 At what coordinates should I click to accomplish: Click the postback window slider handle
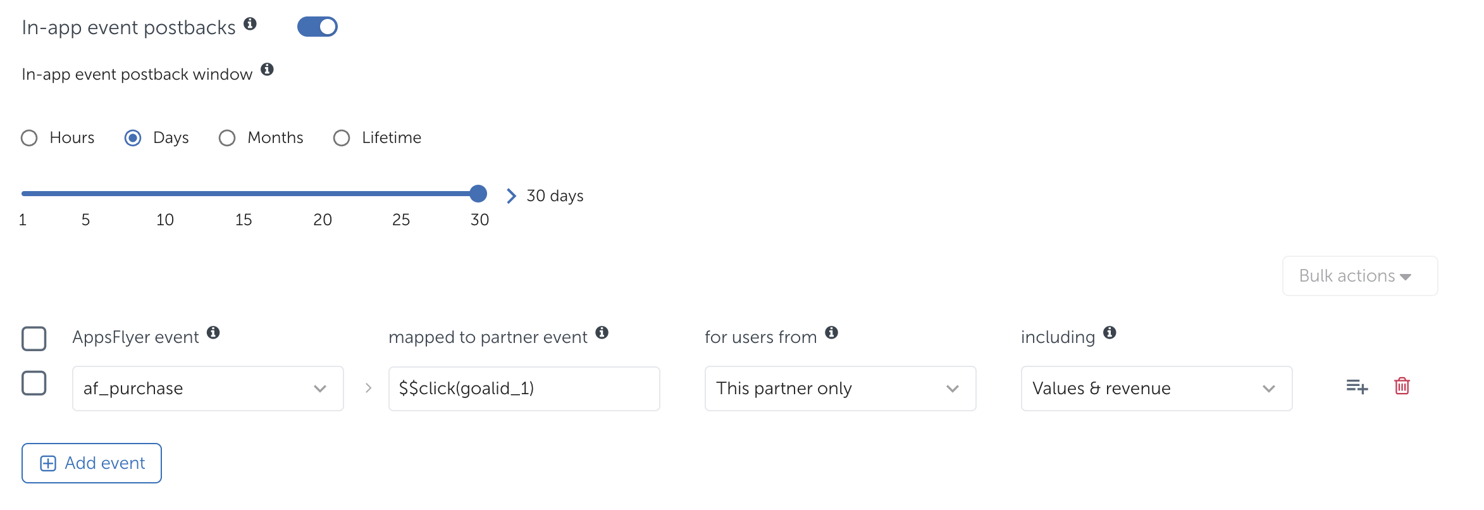[x=478, y=194]
